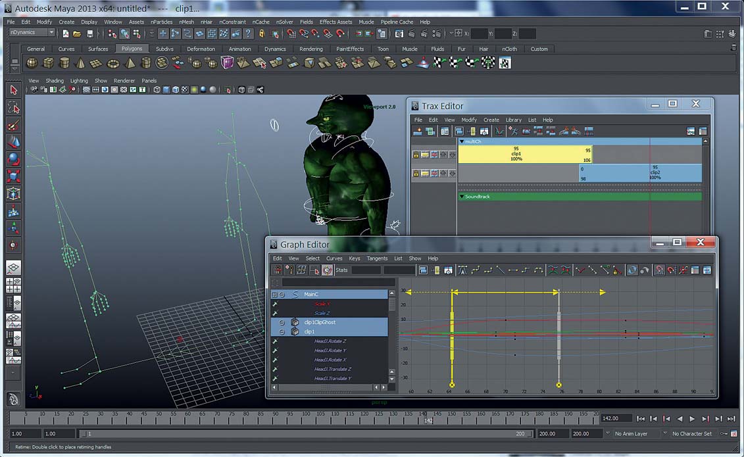Click the playback range slider bar
The width and height of the screenshot is (744, 457).
(x=305, y=434)
